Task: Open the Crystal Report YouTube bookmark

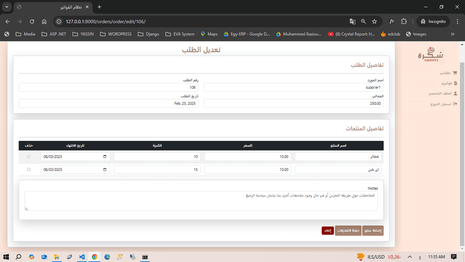Action: (x=351, y=34)
